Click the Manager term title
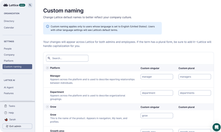The width and height of the screenshot is (221, 132). (x=55, y=76)
